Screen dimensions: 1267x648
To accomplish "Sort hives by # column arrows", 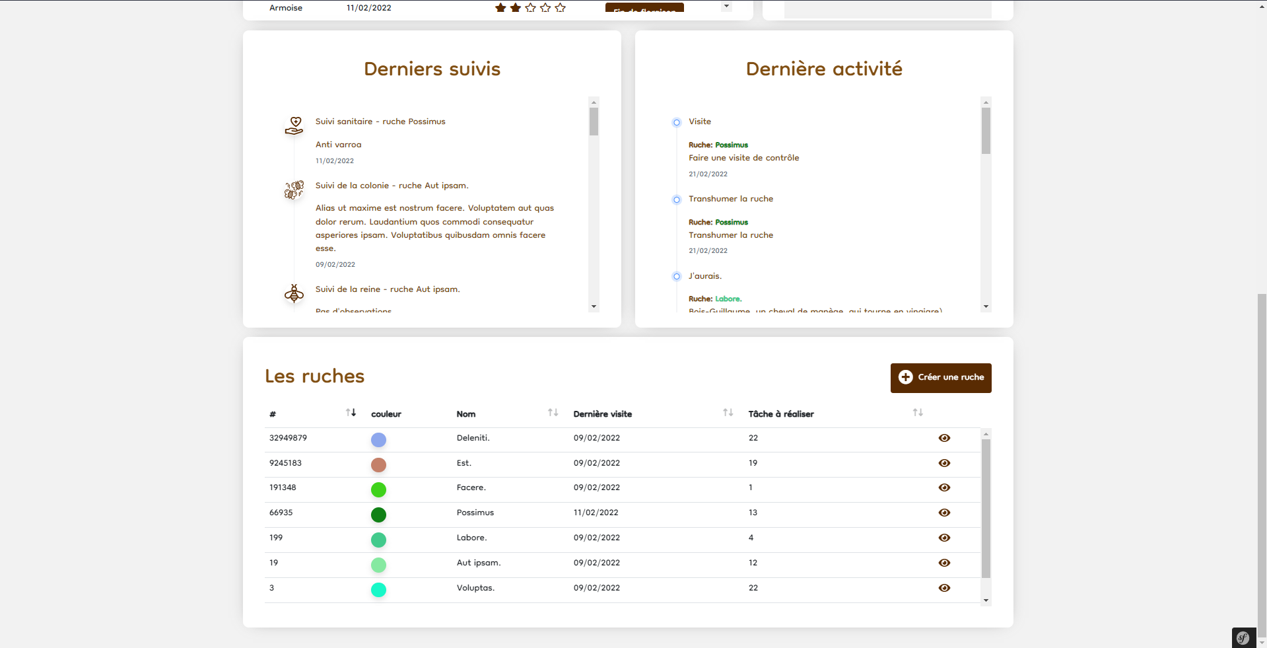I will click(351, 413).
